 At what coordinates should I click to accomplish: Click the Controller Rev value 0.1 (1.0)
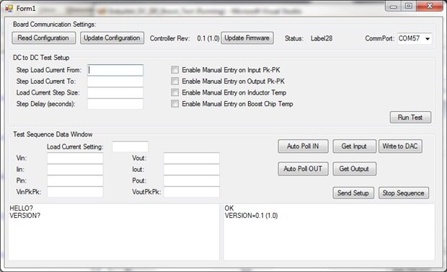(x=208, y=38)
